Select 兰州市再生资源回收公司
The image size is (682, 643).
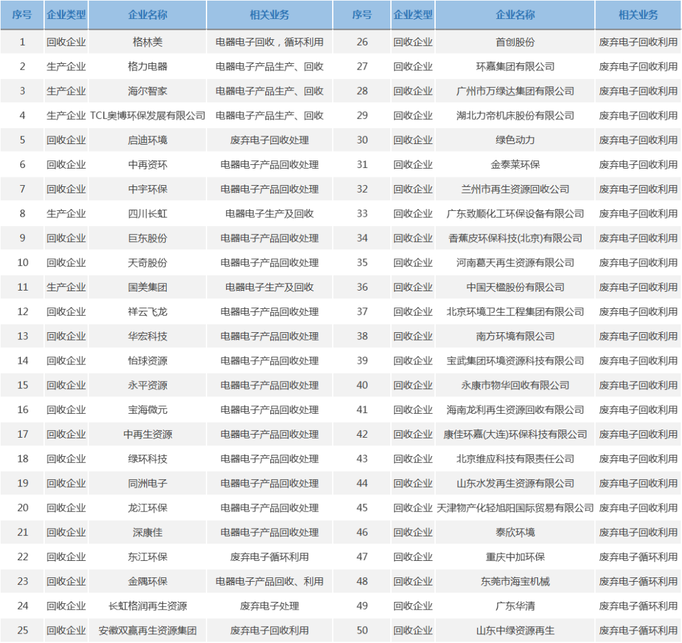coord(515,189)
